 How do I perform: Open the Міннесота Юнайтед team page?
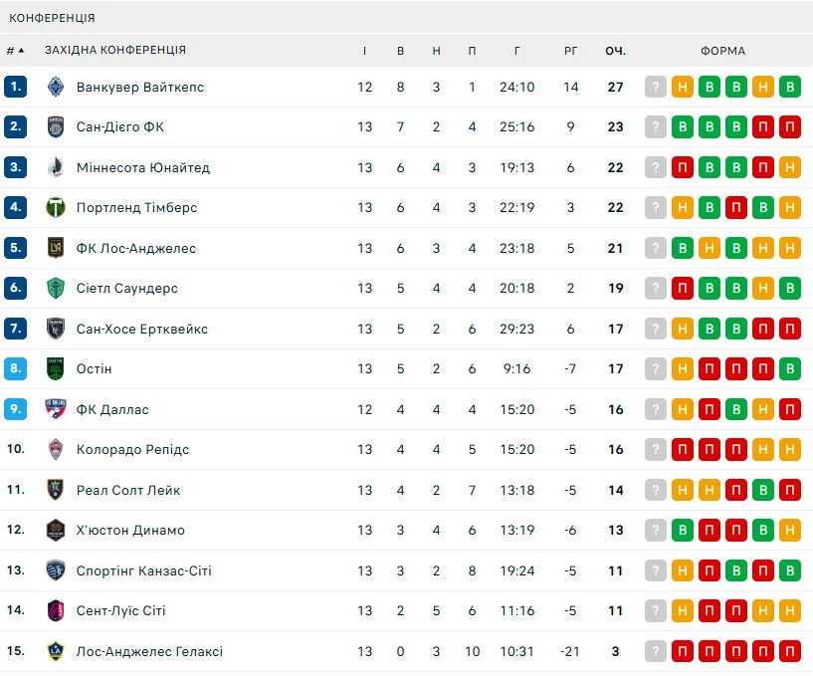coord(143,167)
